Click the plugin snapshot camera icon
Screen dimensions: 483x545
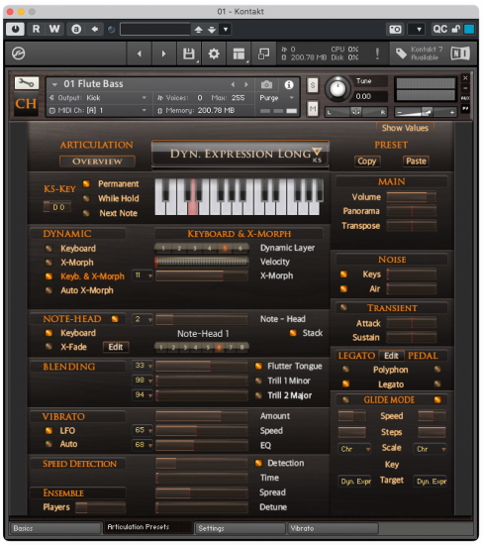coord(395,29)
